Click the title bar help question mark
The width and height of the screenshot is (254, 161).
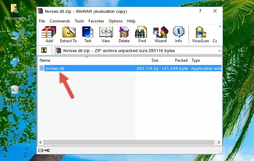pyautogui.click(x=200, y=11)
